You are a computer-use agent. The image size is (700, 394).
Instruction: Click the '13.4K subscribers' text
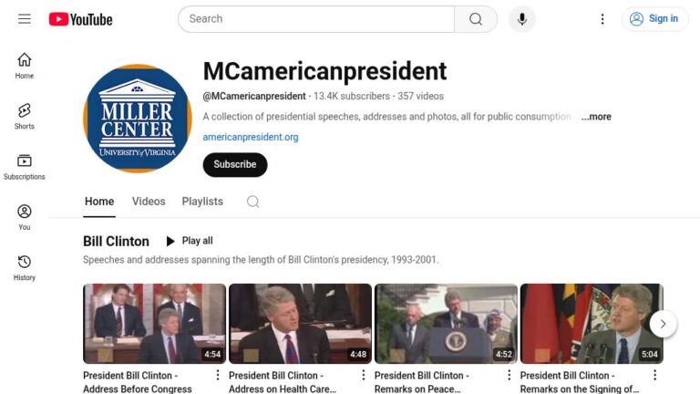coord(352,96)
